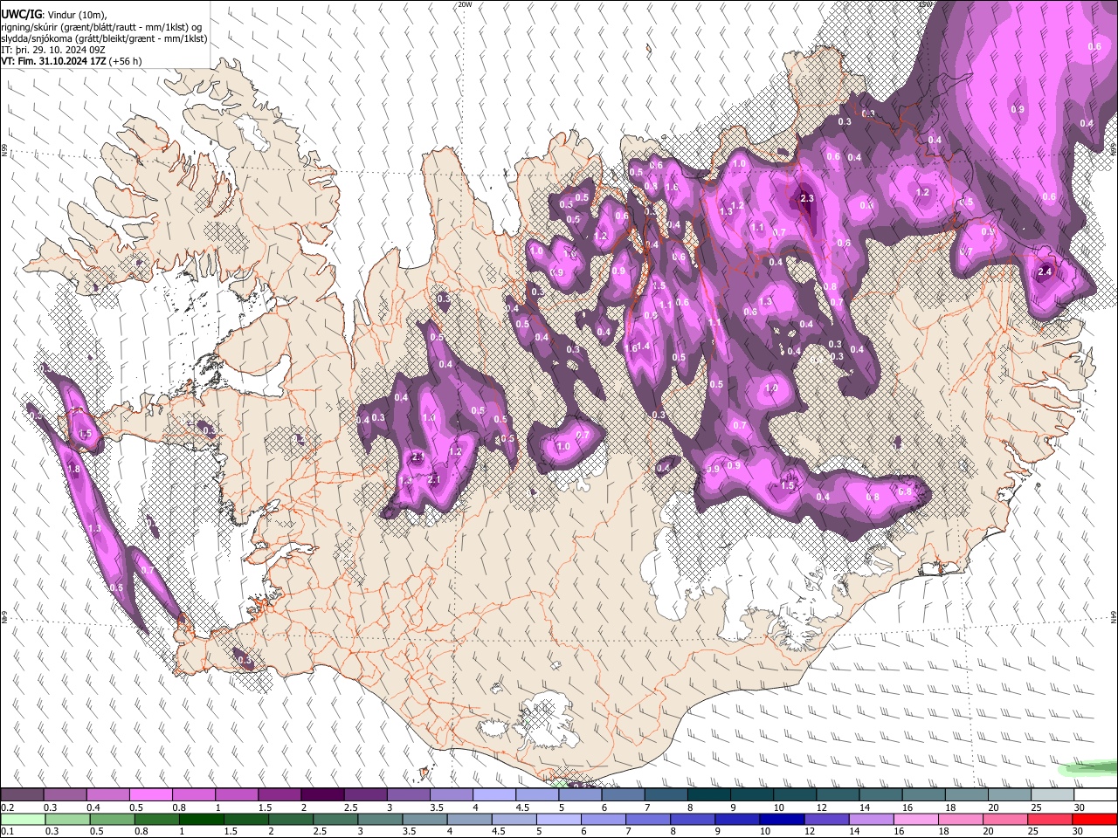Click the 64N latitude label on the right edge

pos(1114,615)
